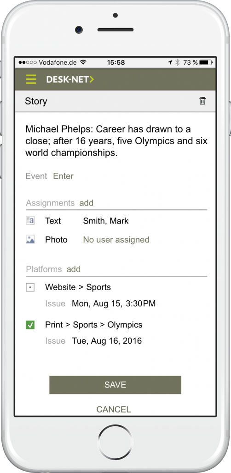Viewport: 231px width, 473px height.
Task: Cancel editing the story
Action: 114,409
